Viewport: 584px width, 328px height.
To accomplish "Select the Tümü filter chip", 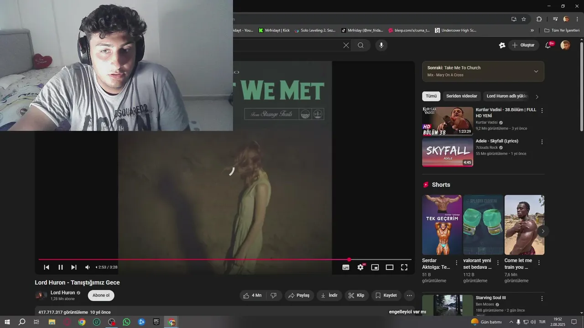I will pos(431,96).
